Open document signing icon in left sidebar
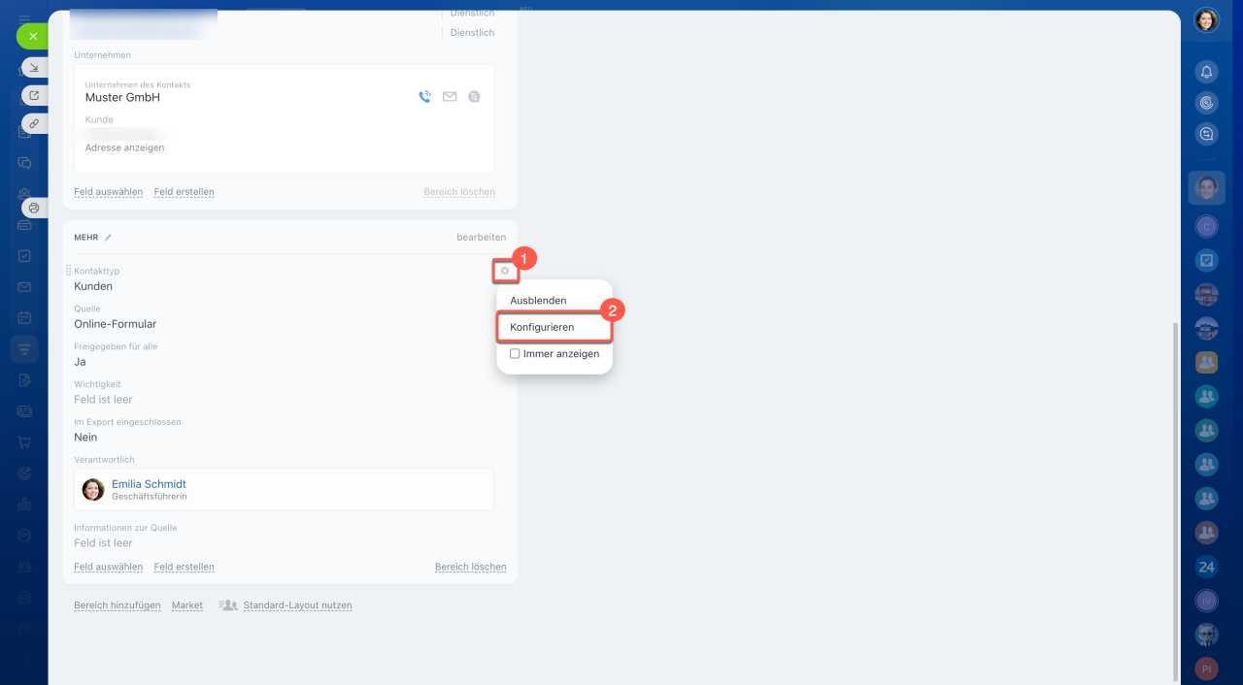The width and height of the screenshot is (1243, 685). [24, 380]
